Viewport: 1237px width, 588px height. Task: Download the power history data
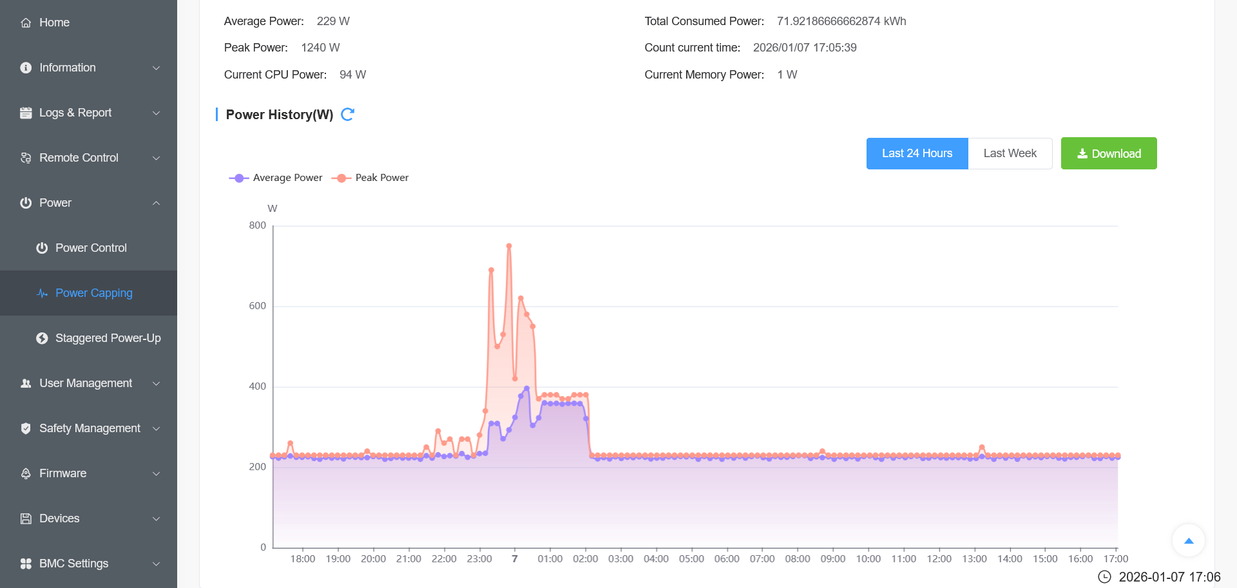tap(1109, 153)
